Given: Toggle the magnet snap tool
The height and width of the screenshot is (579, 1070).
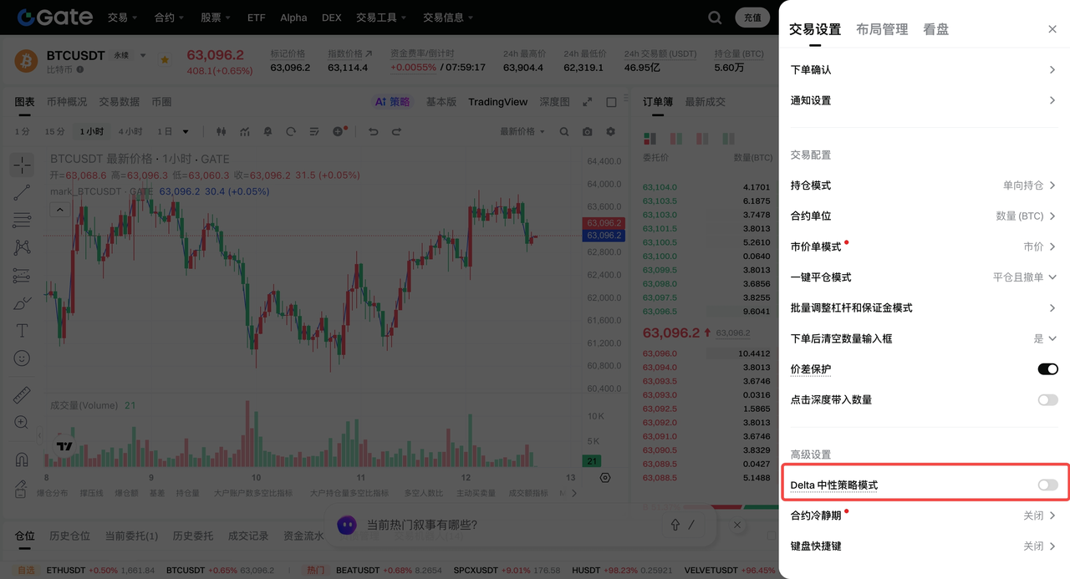Looking at the screenshot, I should [x=22, y=460].
